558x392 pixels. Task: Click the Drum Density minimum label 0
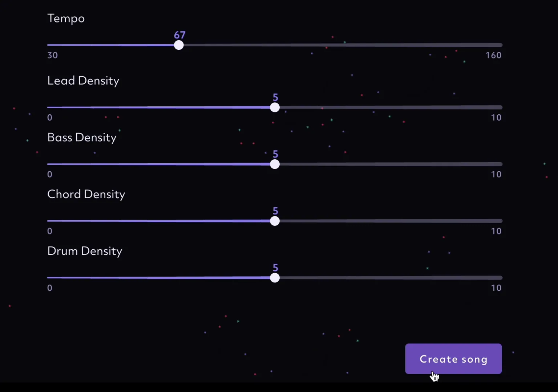pos(50,288)
